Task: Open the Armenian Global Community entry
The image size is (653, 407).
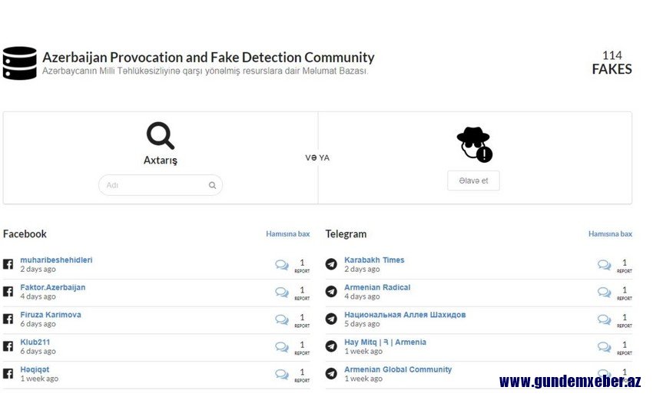Action: [398, 369]
